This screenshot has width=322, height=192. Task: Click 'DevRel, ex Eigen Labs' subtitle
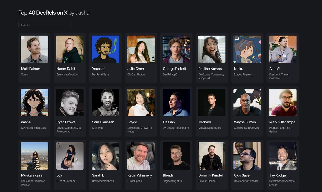[34, 128]
